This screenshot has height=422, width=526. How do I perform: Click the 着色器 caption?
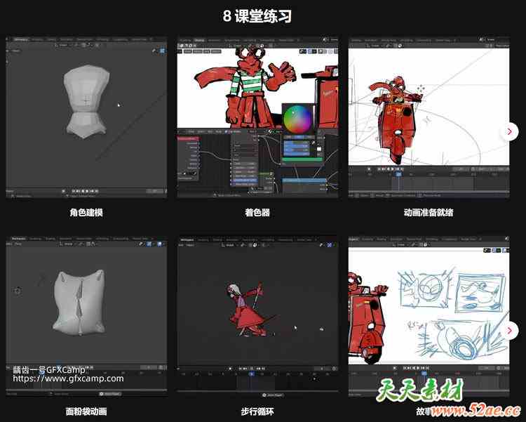coord(257,212)
